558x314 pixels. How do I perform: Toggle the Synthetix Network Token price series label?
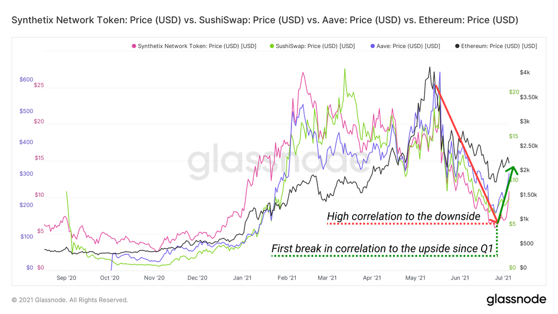point(197,46)
